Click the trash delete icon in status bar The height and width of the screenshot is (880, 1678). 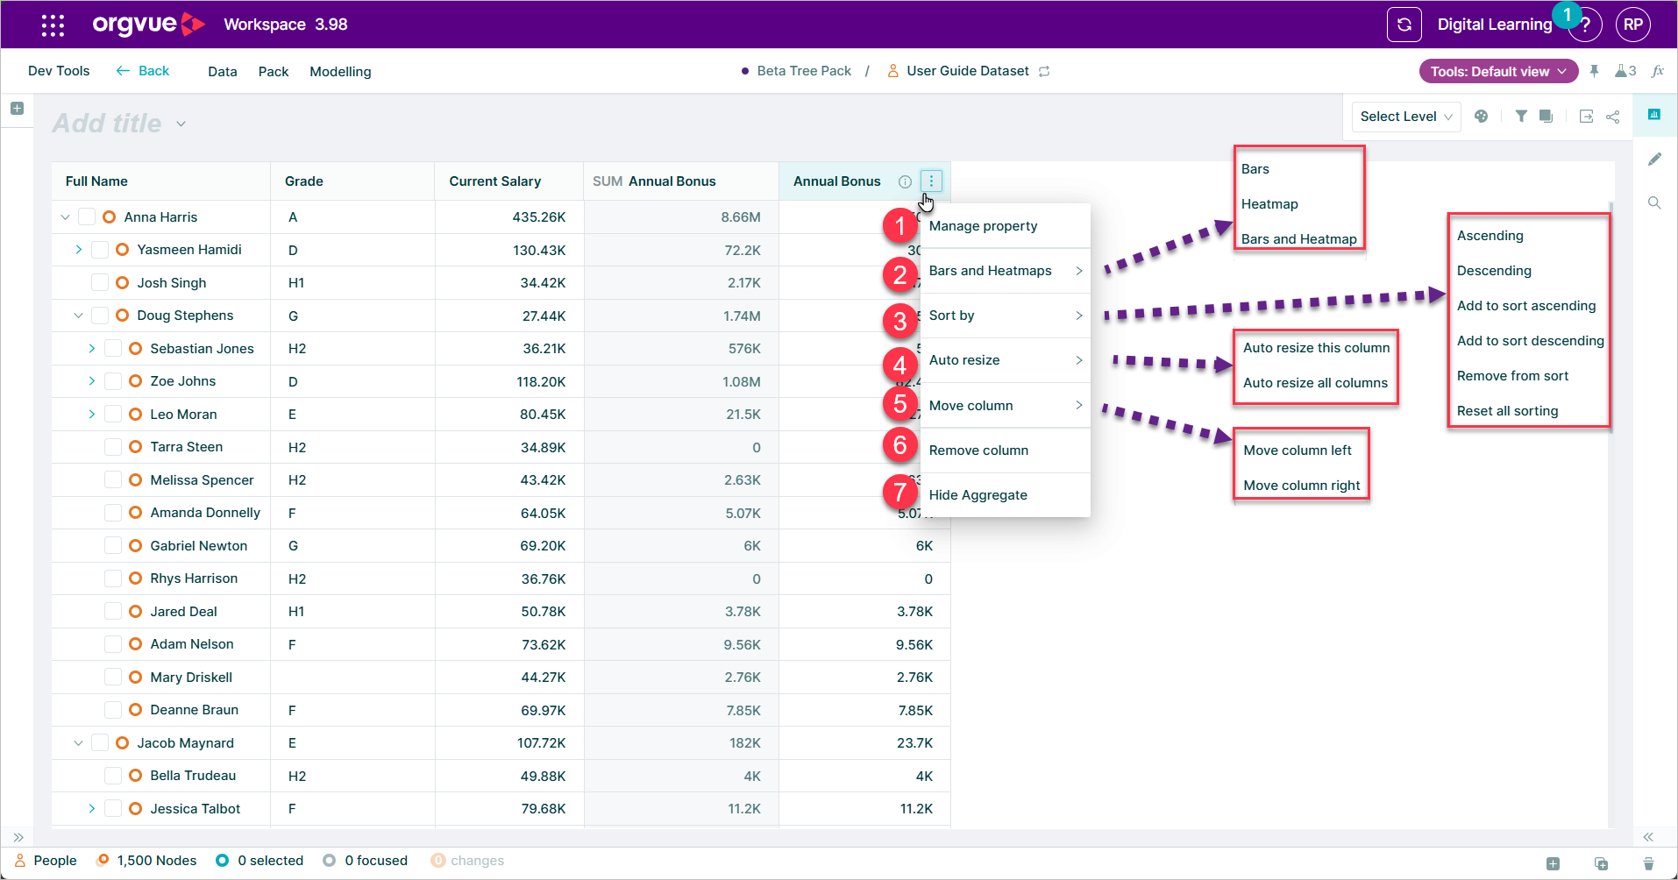click(x=1648, y=863)
